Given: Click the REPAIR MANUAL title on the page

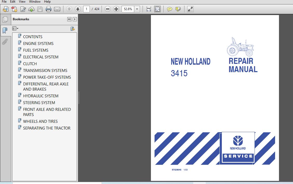Looking at the screenshot, I should point(243,65).
